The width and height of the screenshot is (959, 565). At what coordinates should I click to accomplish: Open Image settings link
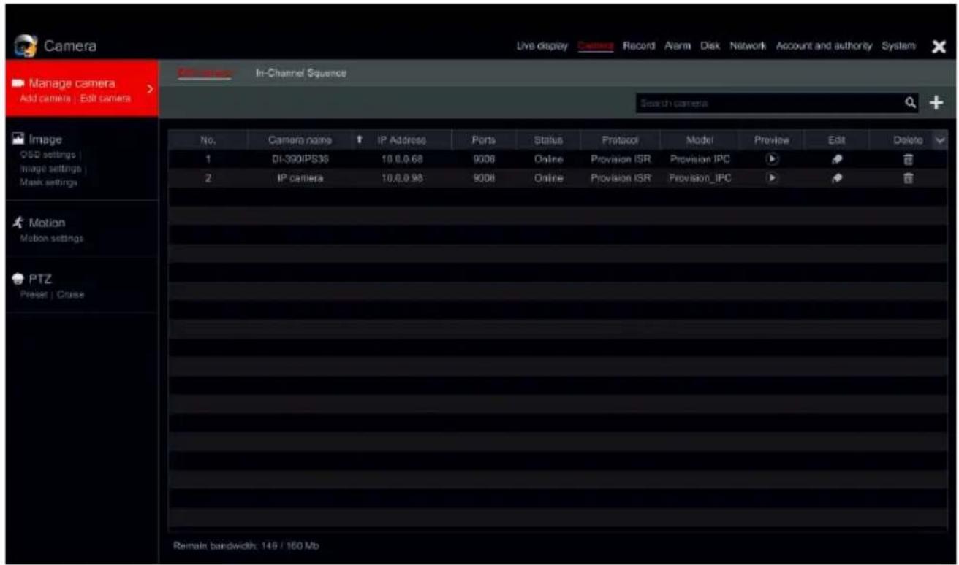coord(52,168)
